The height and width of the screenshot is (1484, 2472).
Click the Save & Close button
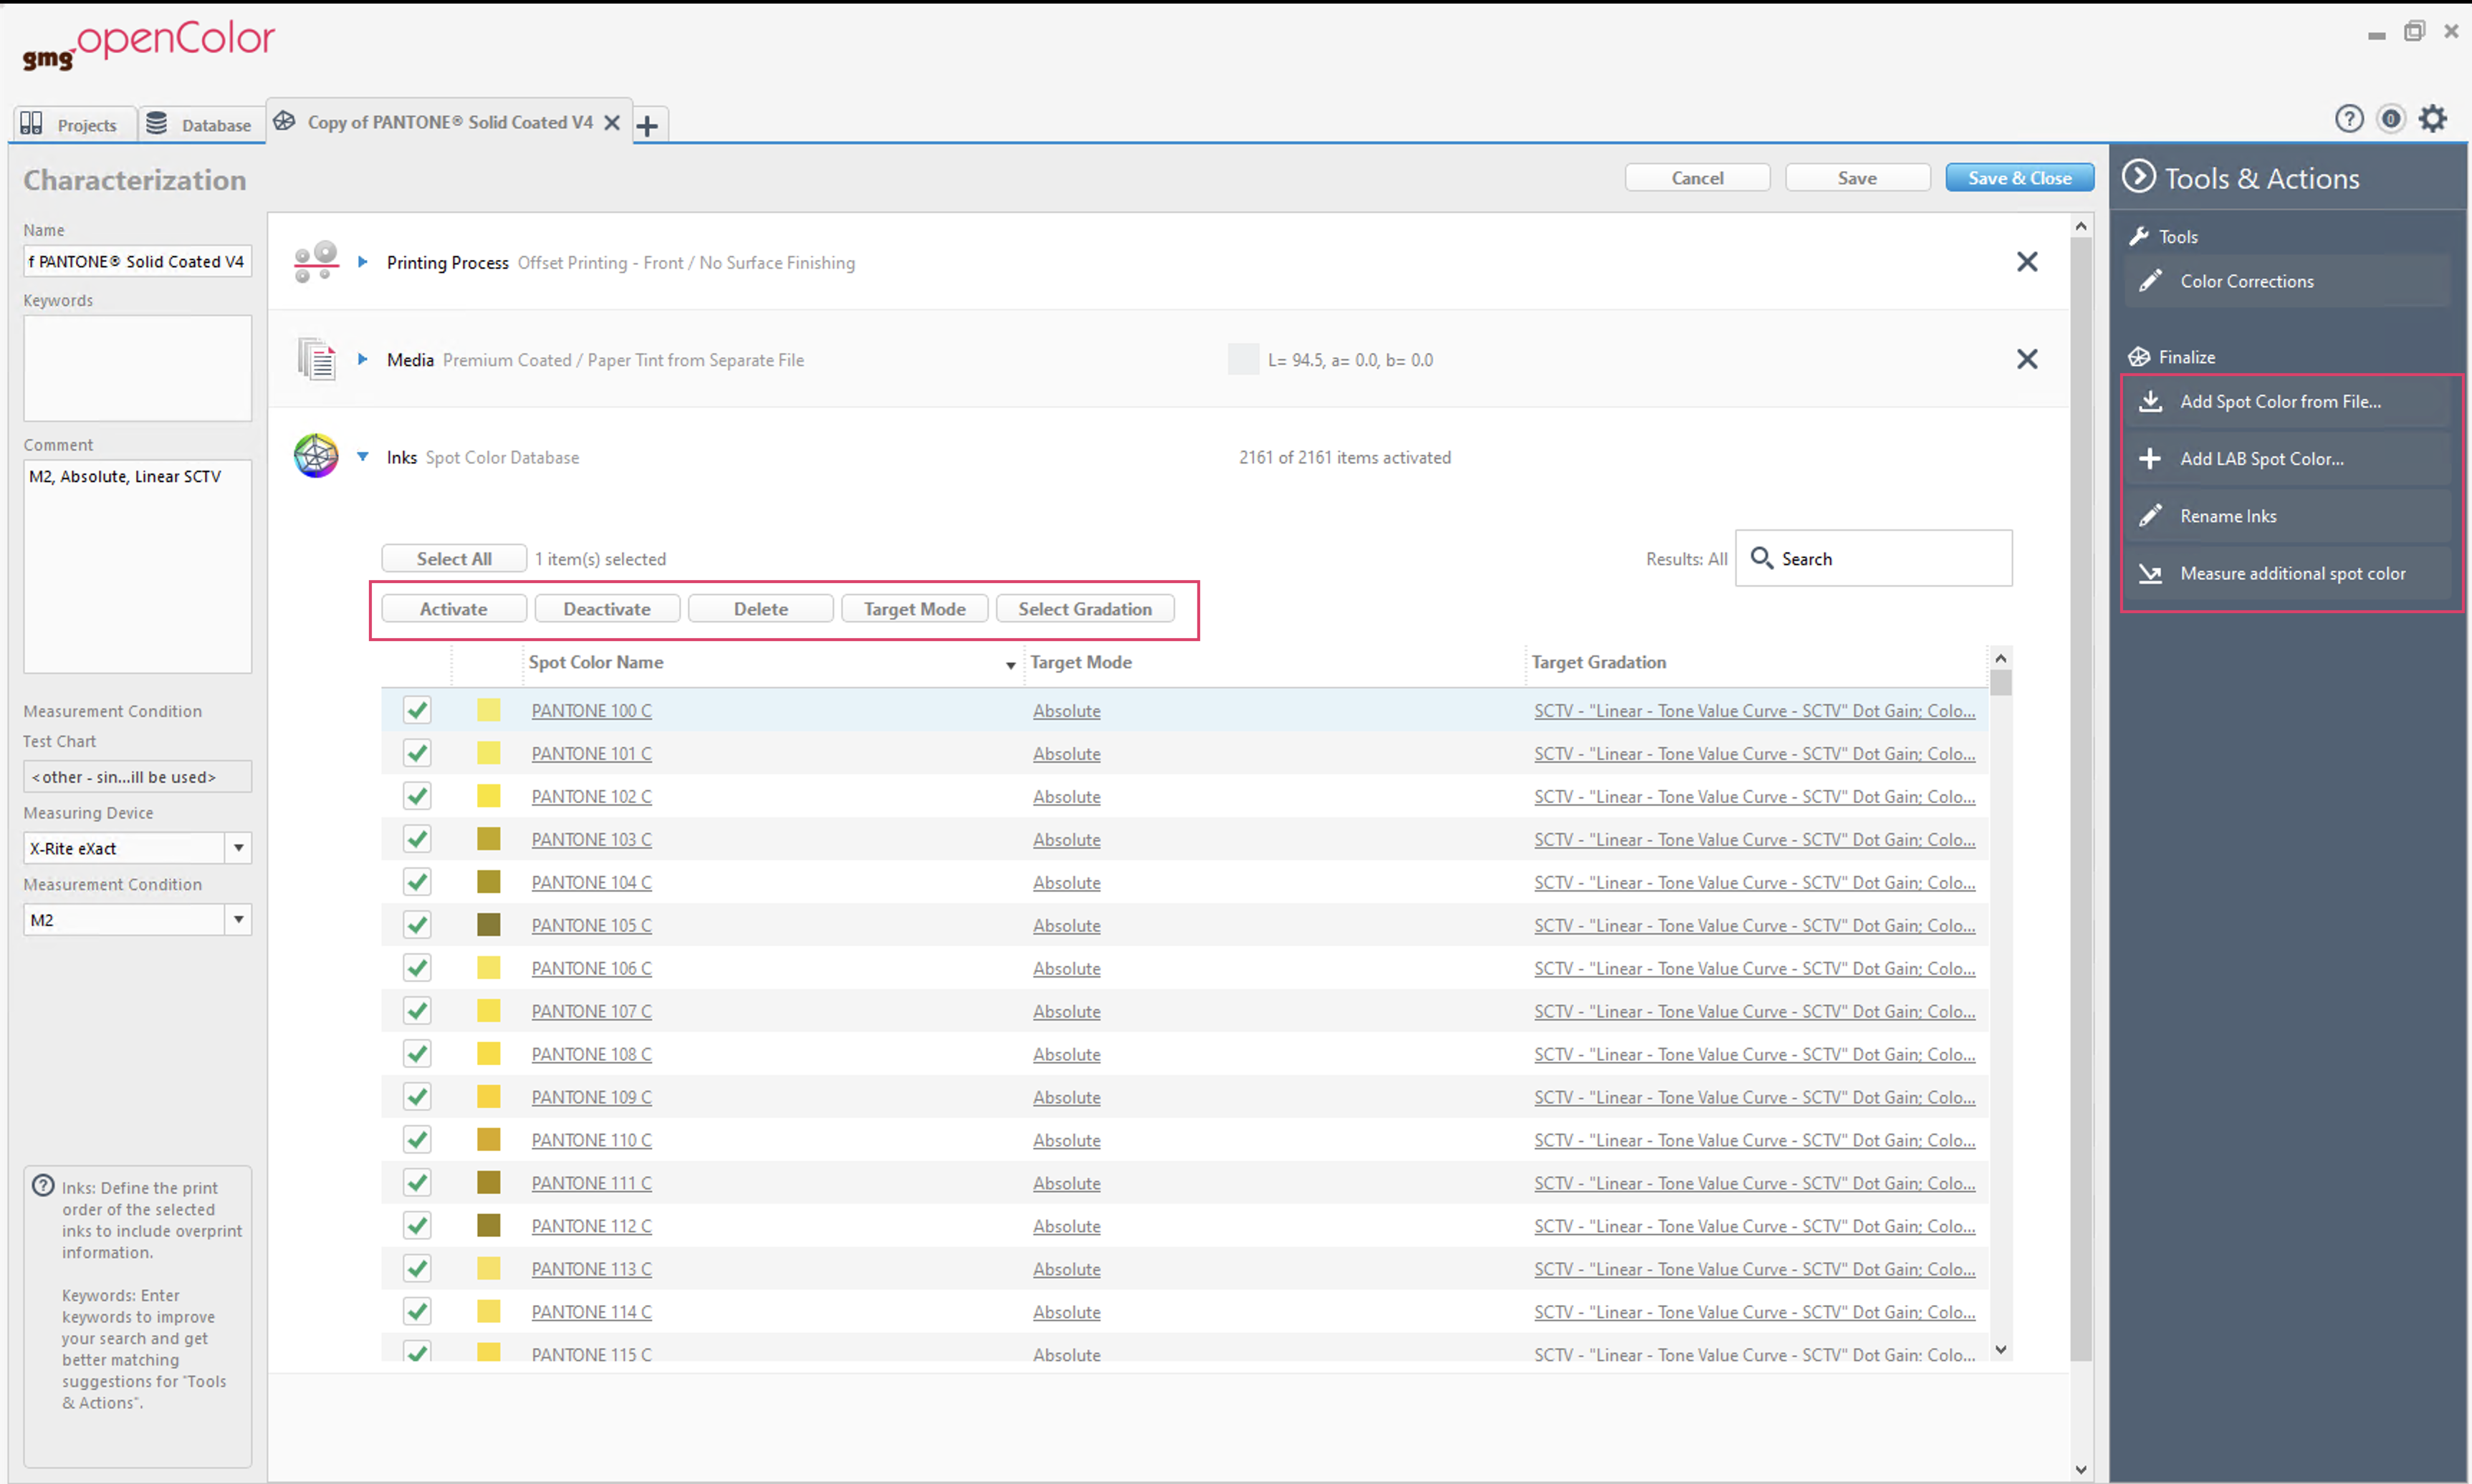point(2020,178)
